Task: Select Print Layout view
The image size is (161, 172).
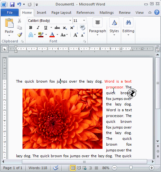Action: coord(73,168)
